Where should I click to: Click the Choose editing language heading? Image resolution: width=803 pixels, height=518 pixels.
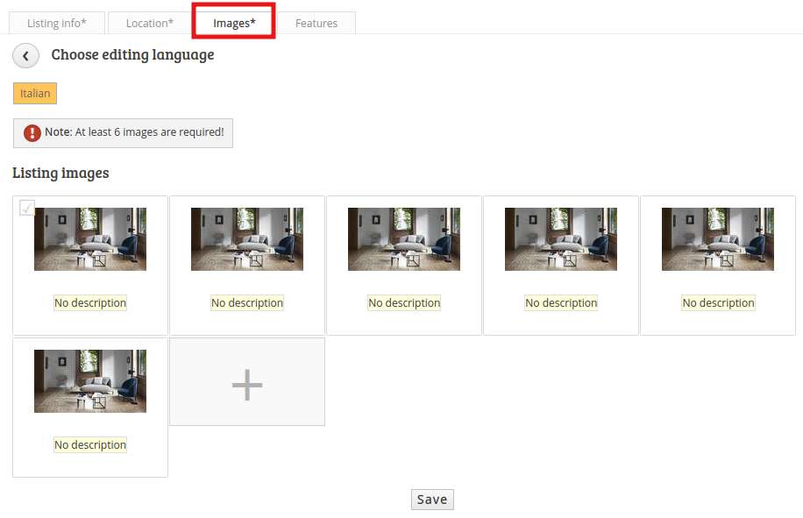(x=132, y=54)
